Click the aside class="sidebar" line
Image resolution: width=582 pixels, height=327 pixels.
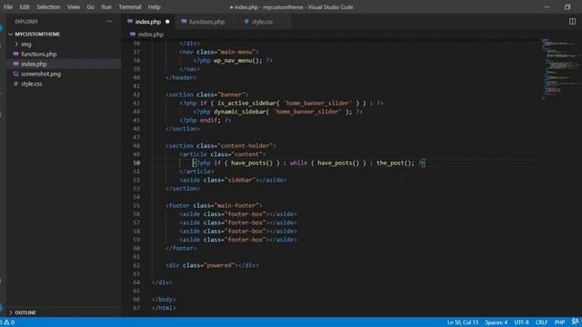click(x=233, y=180)
